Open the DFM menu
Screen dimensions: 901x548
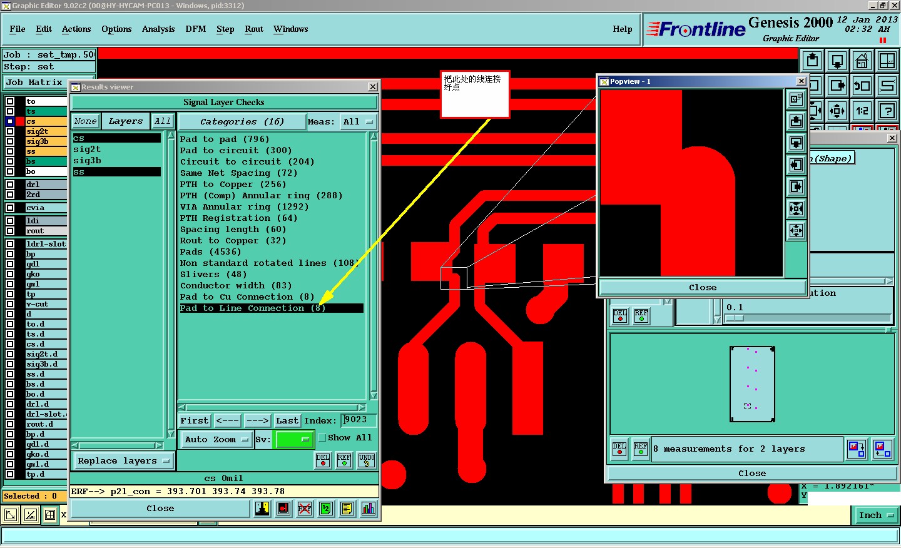(x=196, y=29)
